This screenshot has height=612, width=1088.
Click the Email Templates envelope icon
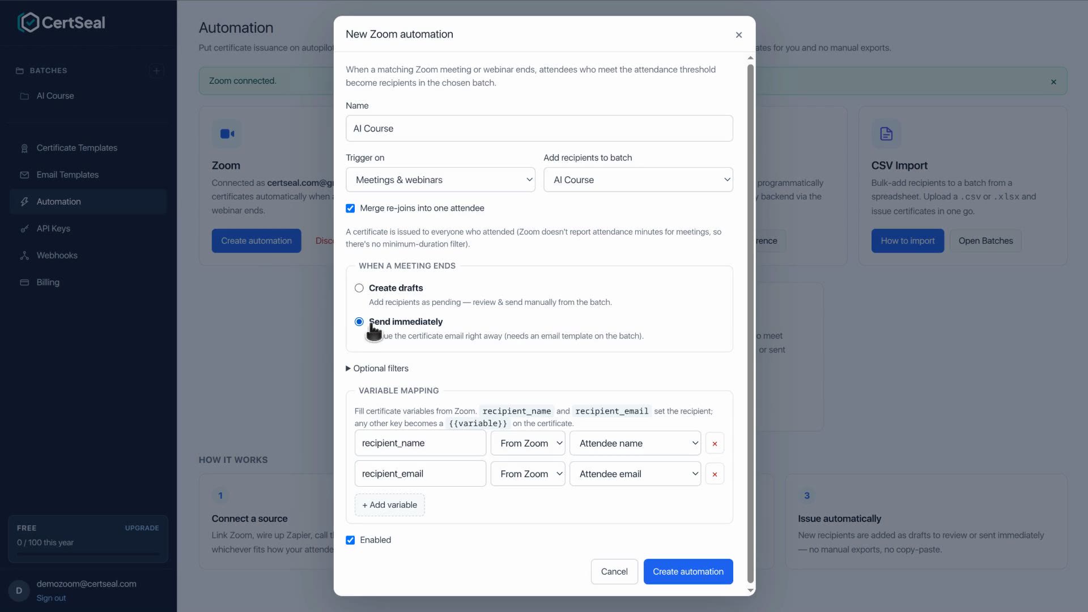pyautogui.click(x=24, y=175)
